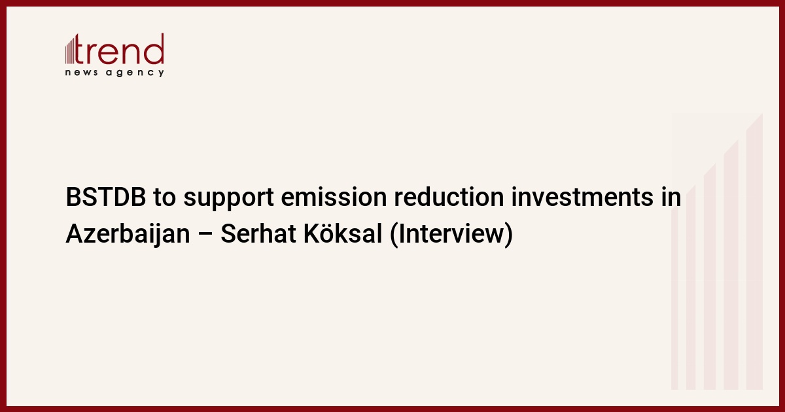The width and height of the screenshot is (785, 412).
Task: Click the second-tallest faded chart bar
Action: (731, 265)
